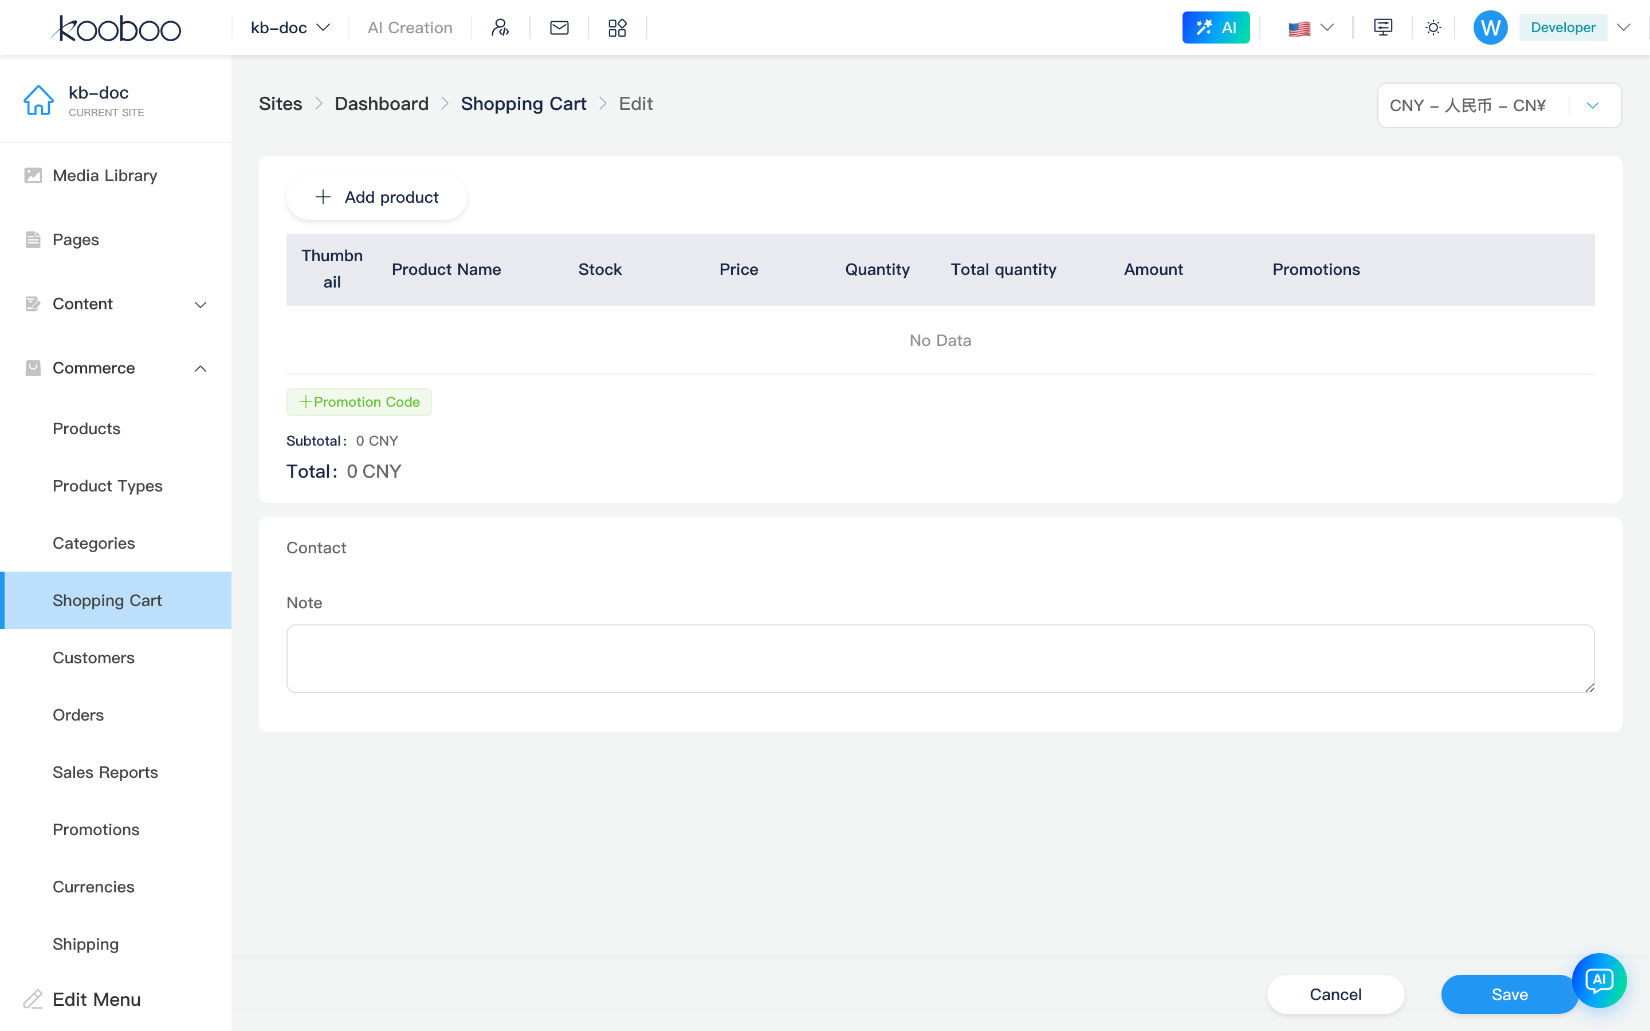The width and height of the screenshot is (1650, 1031).
Task: Open AI Creation in top bar
Action: coord(410,27)
